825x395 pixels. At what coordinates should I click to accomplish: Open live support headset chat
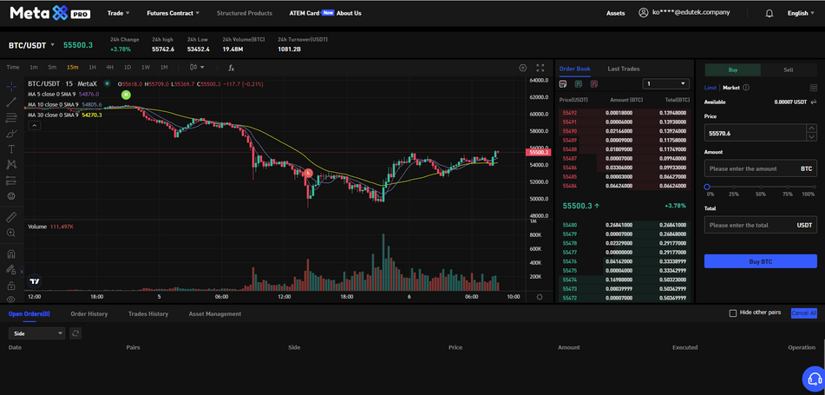(813, 379)
